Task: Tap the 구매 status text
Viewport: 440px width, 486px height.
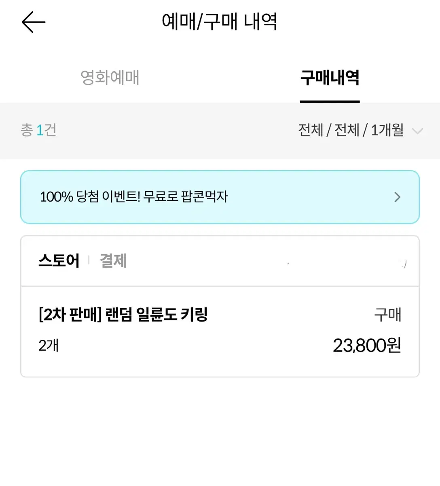Action: tap(387, 315)
